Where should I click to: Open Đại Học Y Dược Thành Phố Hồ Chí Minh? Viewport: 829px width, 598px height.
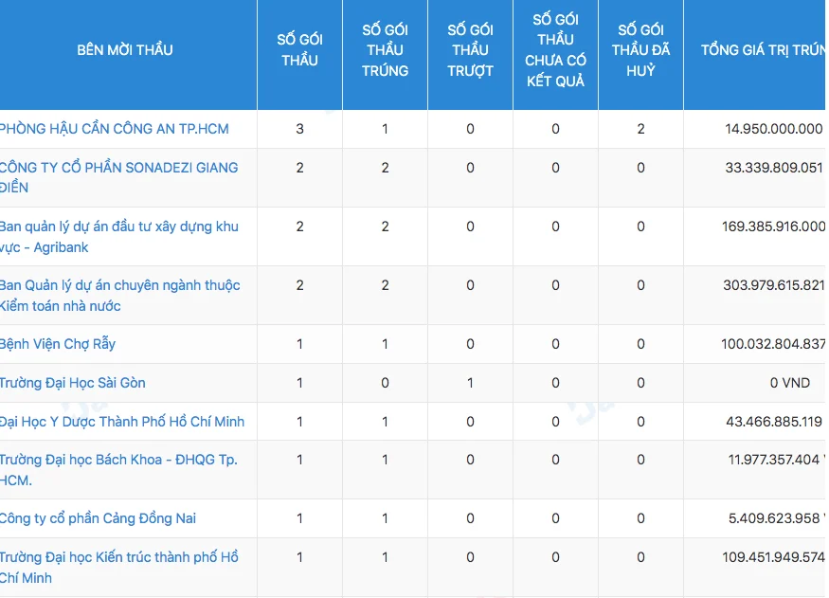pos(122,422)
